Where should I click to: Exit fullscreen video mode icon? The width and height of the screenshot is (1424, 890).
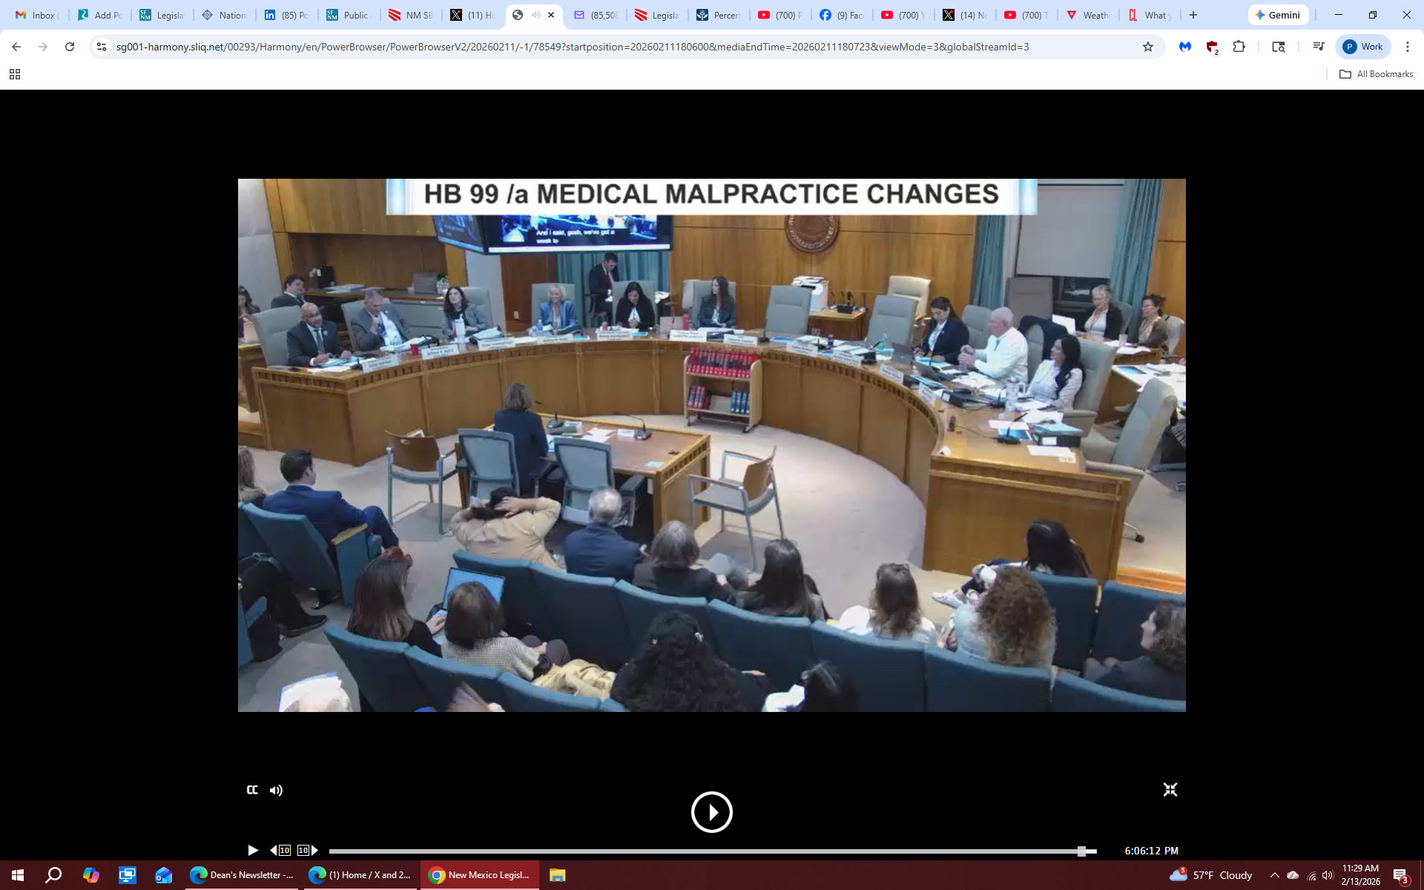click(1170, 790)
